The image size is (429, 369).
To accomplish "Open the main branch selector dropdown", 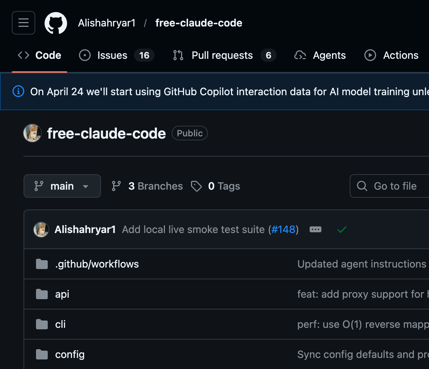I will [62, 186].
